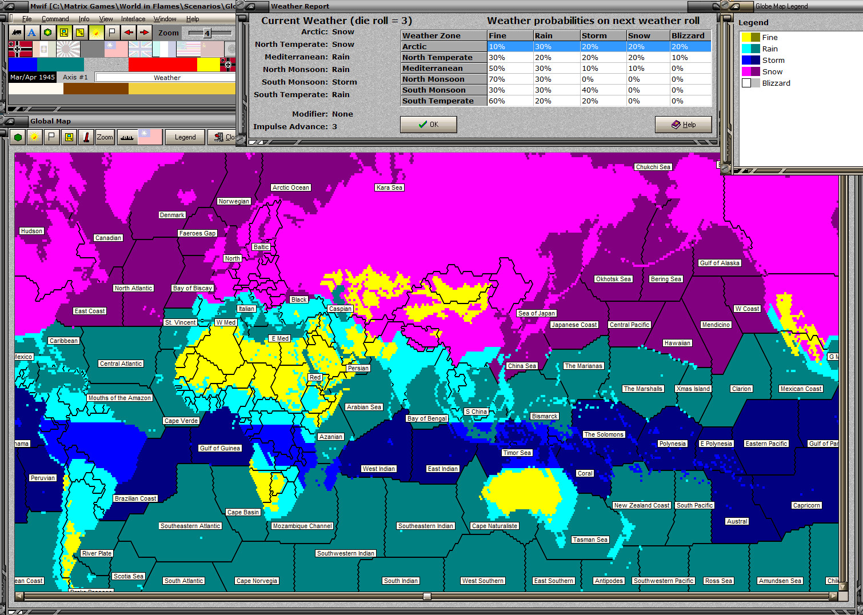Image resolution: width=863 pixels, height=615 pixels.
Task: Click the Fine color swatch in legend
Action: click(751, 37)
